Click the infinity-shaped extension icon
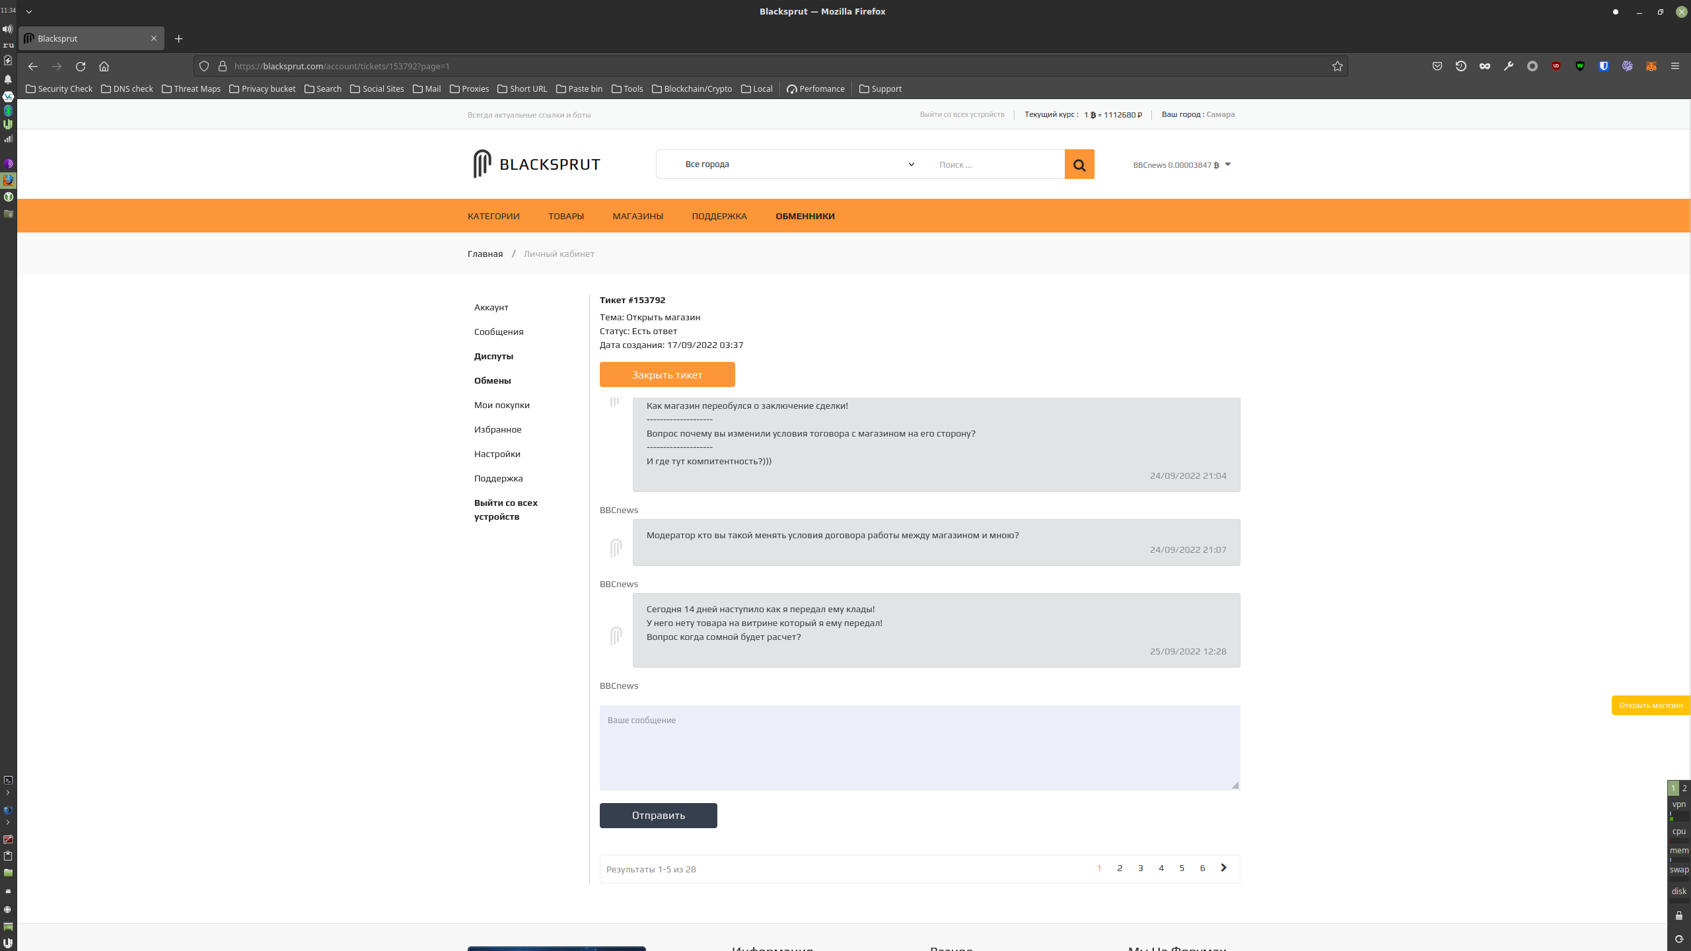The width and height of the screenshot is (1691, 951). 1485,66
